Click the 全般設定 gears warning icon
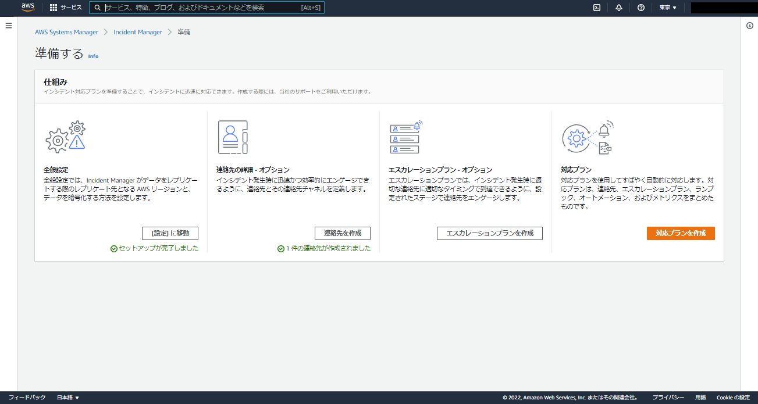The image size is (758, 404). point(66,137)
